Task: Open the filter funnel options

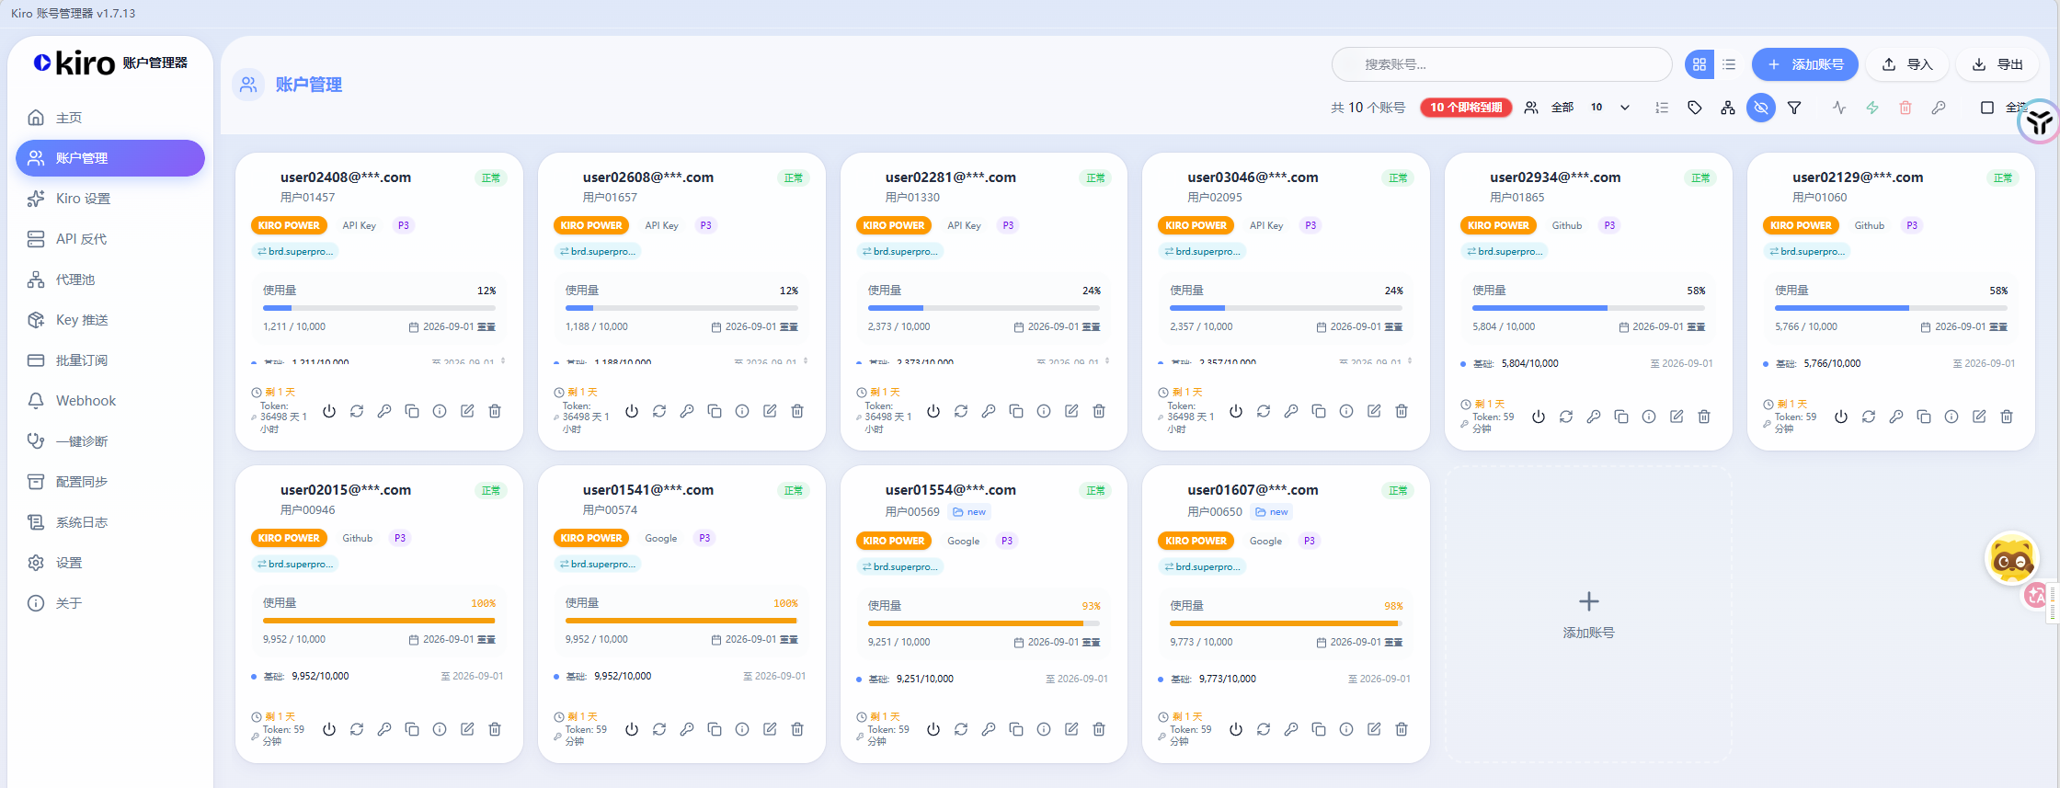Action: pyautogui.click(x=1793, y=108)
